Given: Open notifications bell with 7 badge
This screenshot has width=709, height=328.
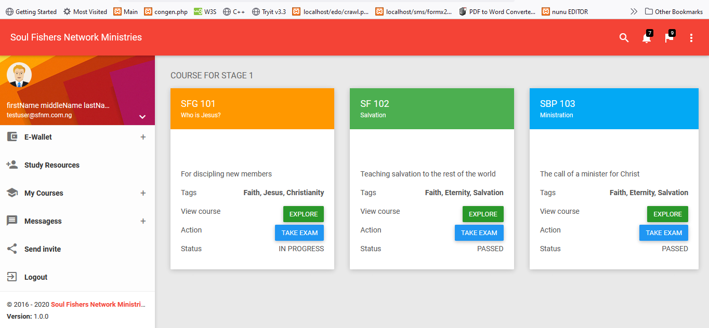Looking at the screenshot, I should 646,38.
